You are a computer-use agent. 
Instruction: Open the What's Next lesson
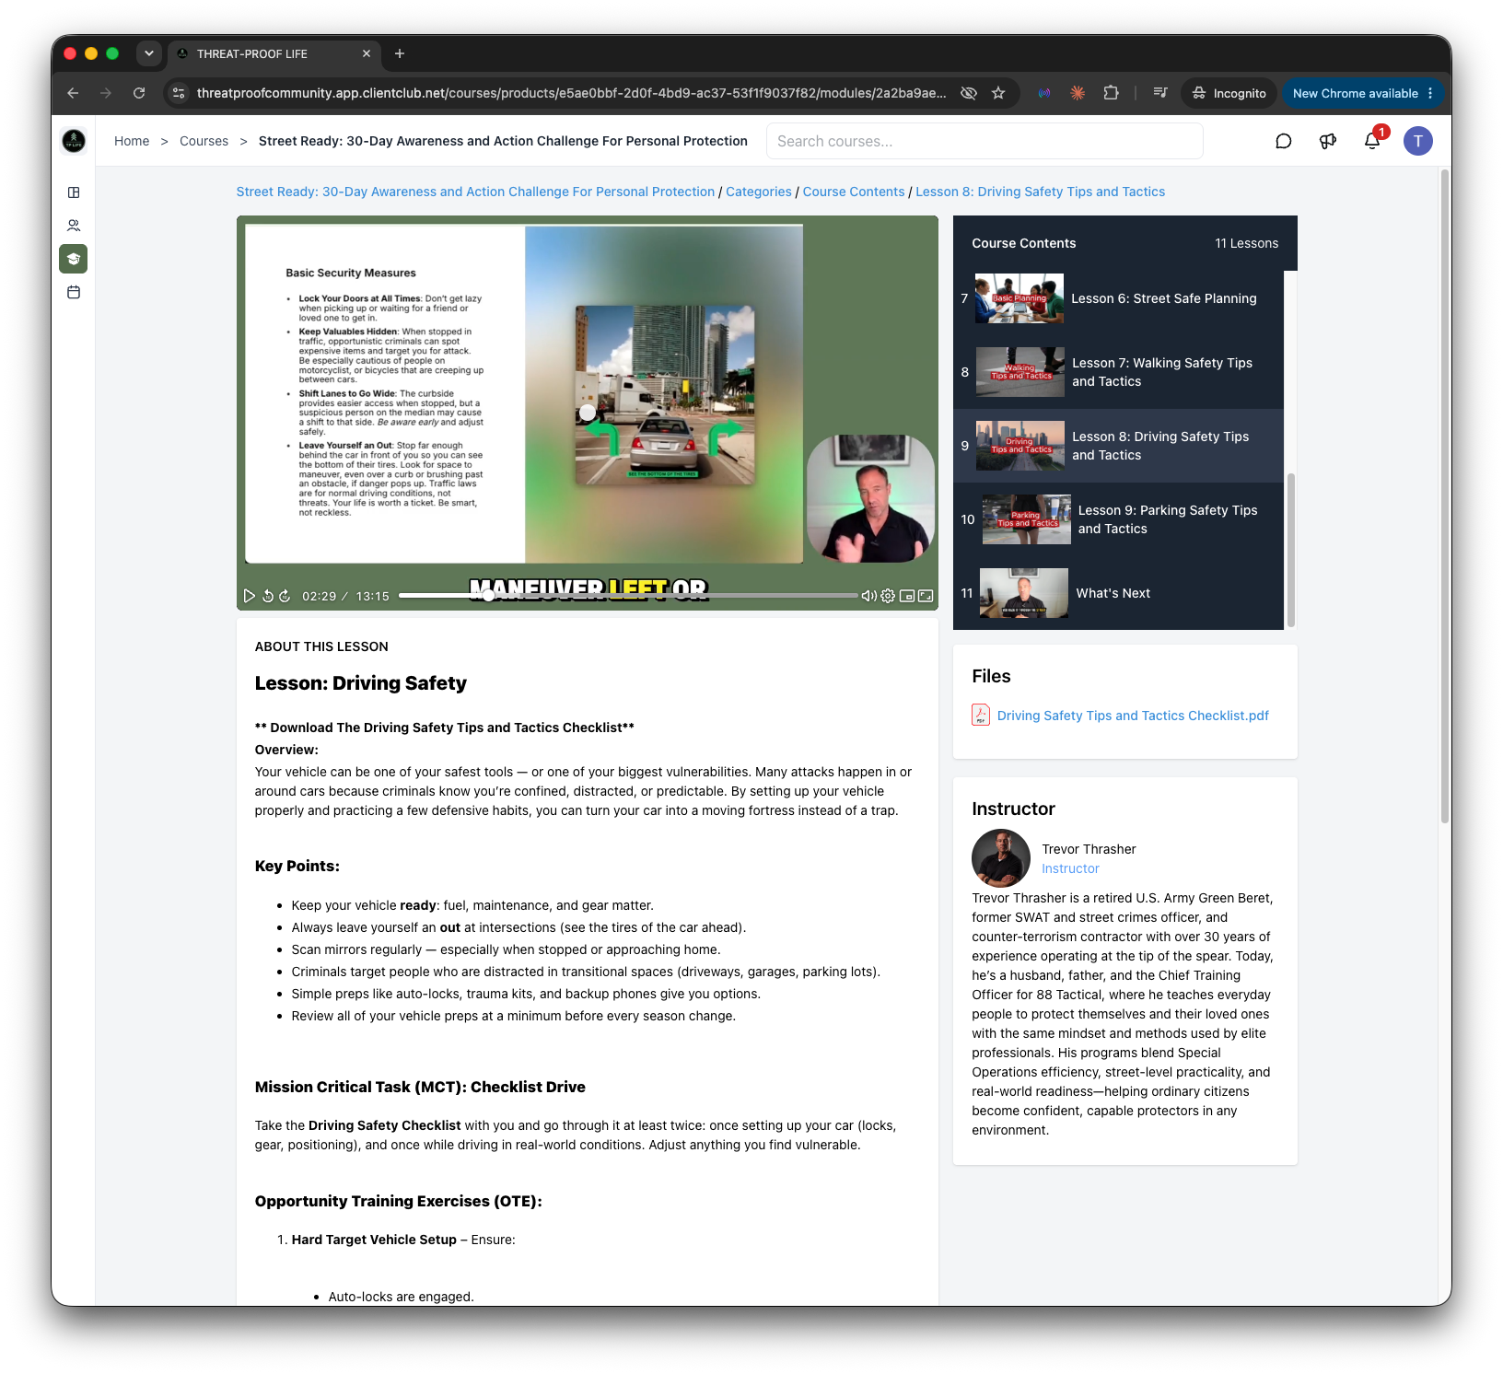(1118, 593)
